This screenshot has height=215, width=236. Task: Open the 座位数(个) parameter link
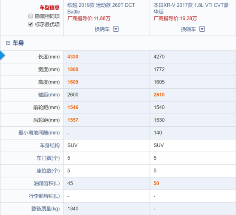click(48, 170)
